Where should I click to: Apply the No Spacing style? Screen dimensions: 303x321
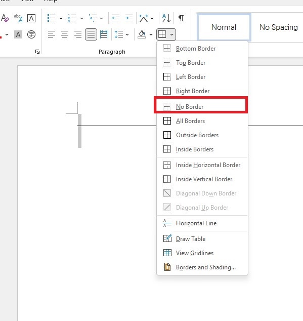click(x=278, y=27)
